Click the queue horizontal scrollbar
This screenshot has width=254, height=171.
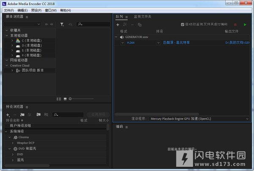(157, 114)
